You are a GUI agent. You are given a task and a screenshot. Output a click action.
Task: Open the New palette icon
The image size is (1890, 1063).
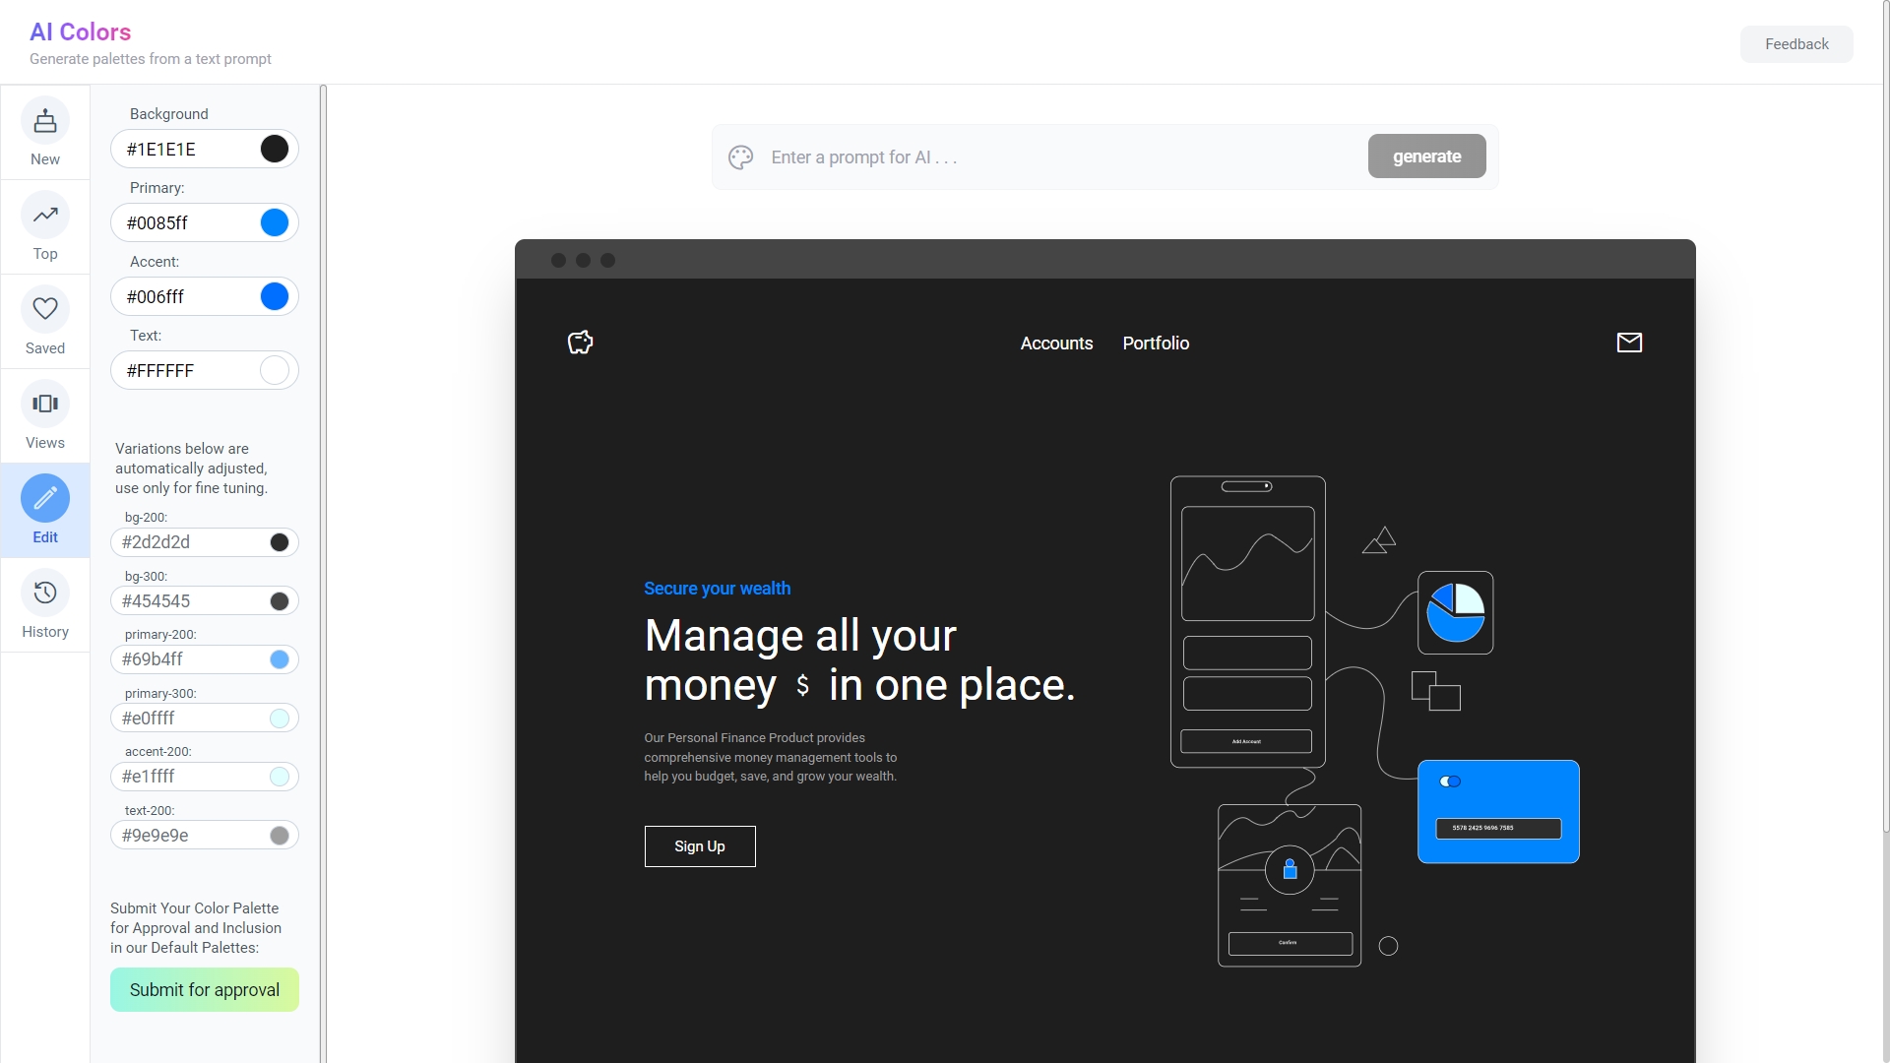click(x=45, y=122)
